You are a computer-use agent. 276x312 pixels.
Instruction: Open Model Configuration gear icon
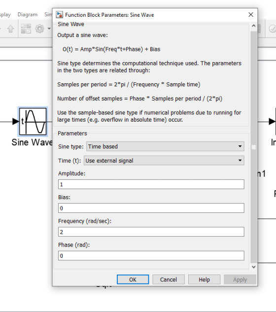point(39,29)
